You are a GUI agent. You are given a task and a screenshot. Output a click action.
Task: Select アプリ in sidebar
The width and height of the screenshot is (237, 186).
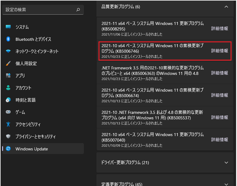tap(43, 75)
